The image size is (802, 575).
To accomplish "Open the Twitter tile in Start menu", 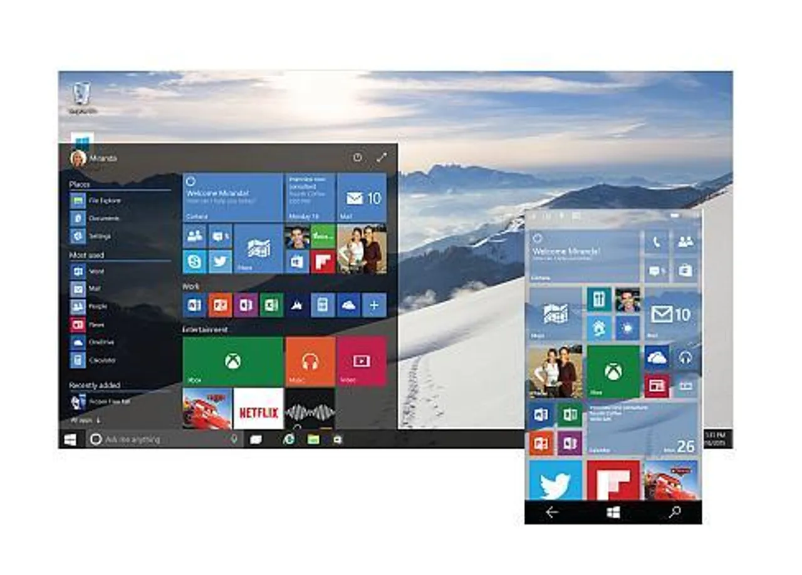I will tap(220, 261).
